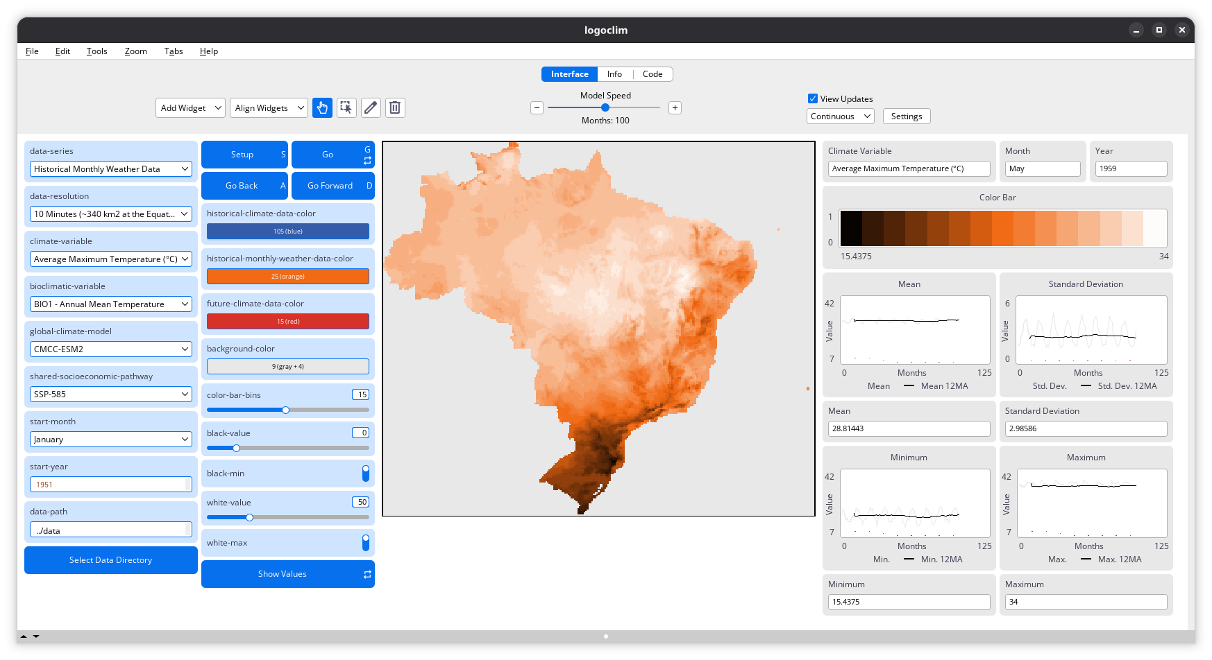Click the historical-climate-data-color blue swatch
1212x660 pixels.
point(287,232)
